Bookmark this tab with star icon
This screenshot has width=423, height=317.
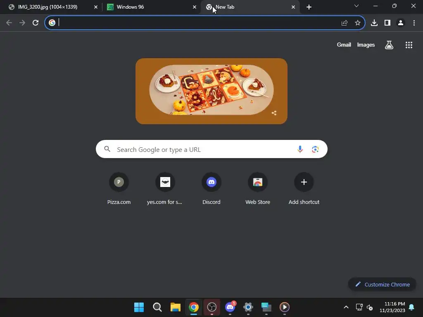click(358, 23)
